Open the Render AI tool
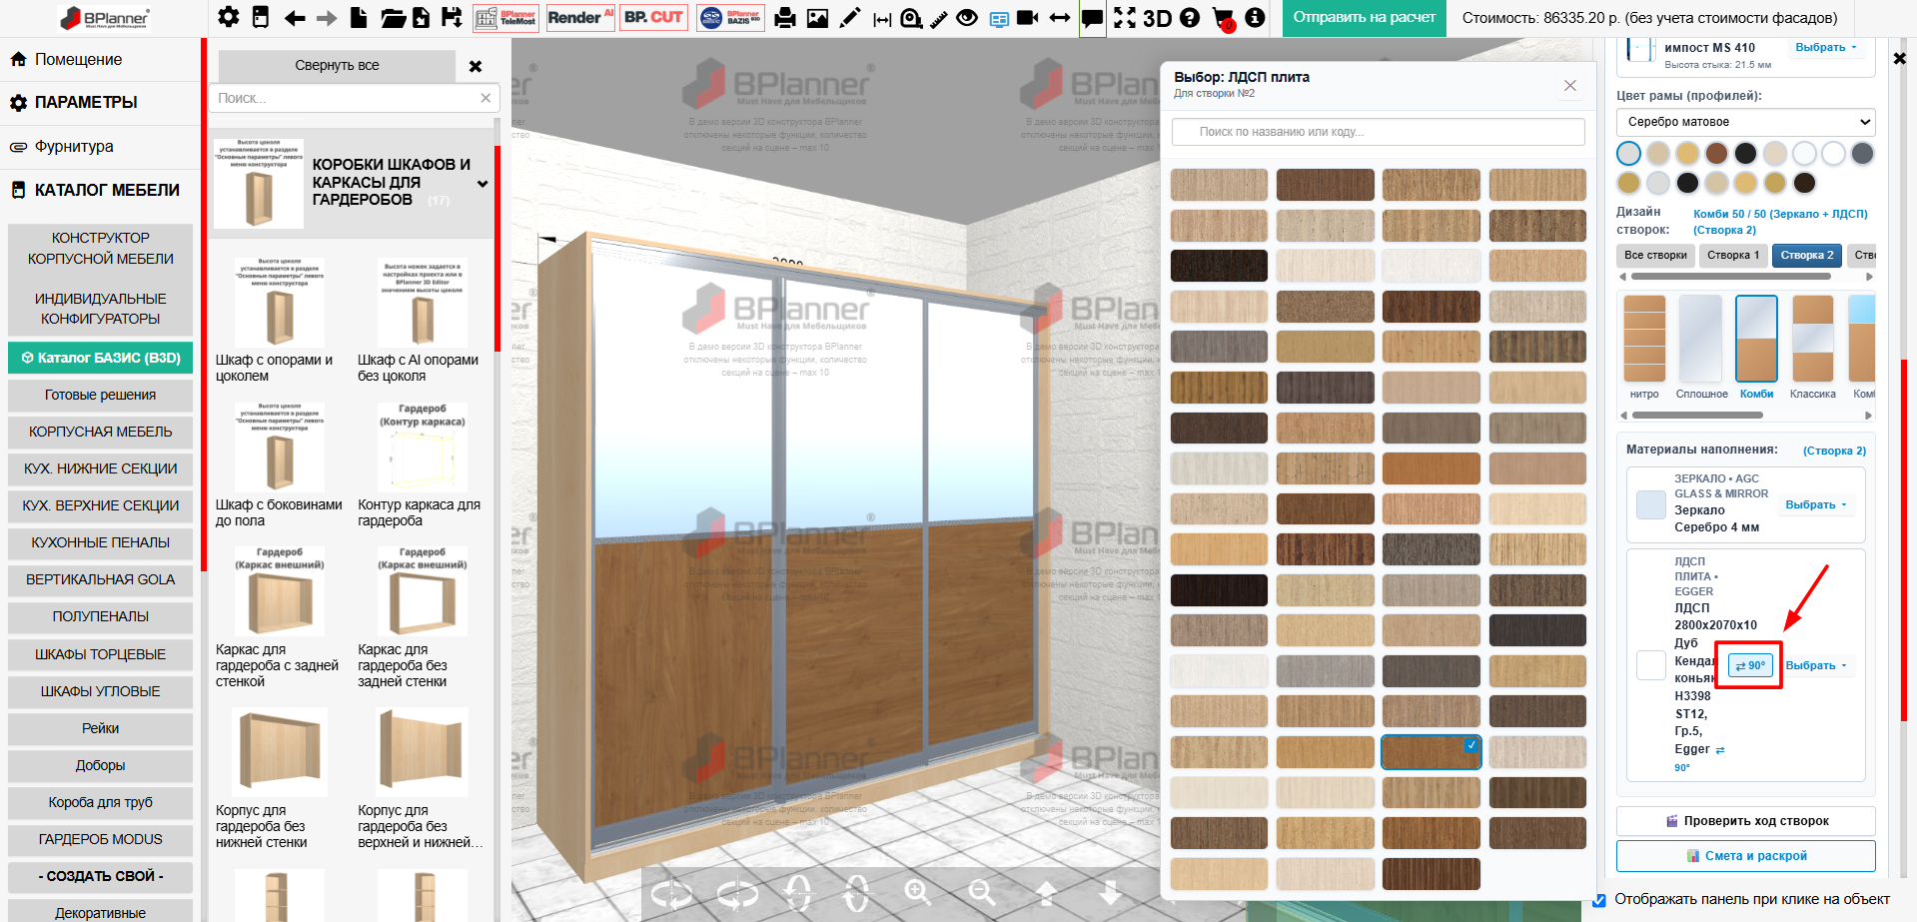Screen dimensions: 1917x922 tap(580, 17)
